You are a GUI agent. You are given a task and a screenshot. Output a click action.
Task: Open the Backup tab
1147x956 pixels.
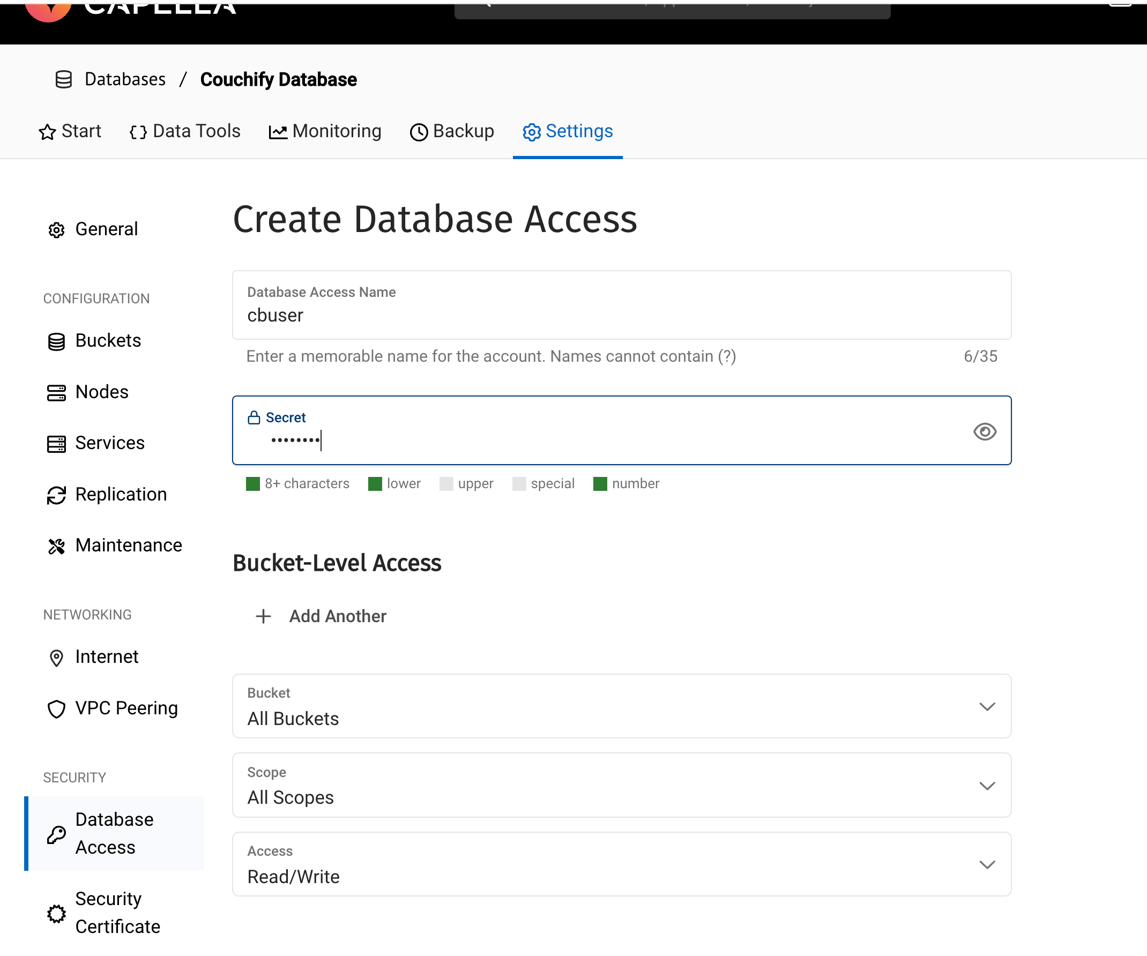coord(452,132)
